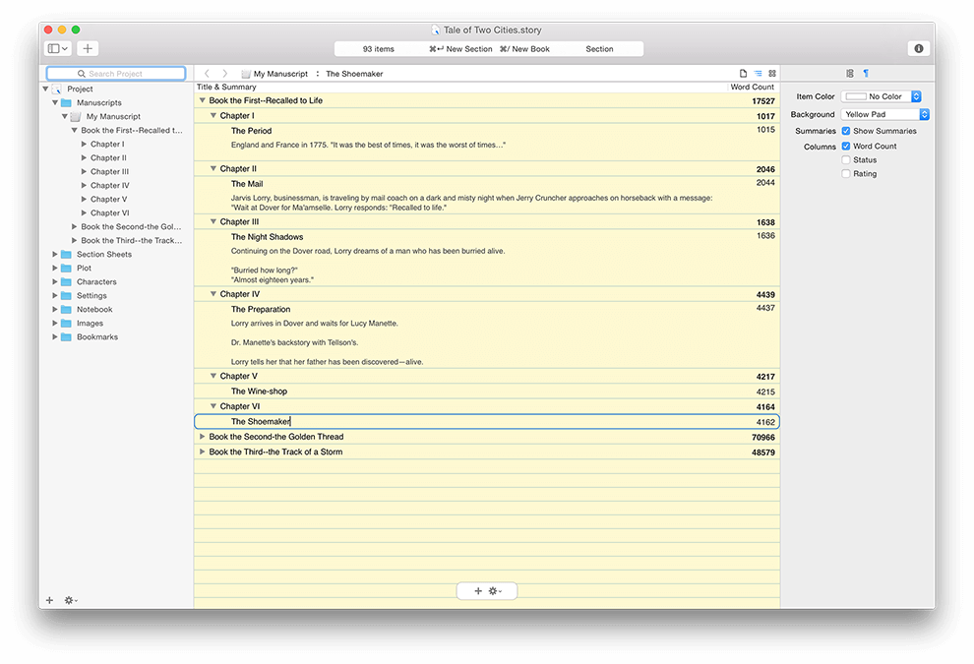This screenshot has width=974, height=664.
Task: Collapse Book the First in outline
Action: click(203, 100)
